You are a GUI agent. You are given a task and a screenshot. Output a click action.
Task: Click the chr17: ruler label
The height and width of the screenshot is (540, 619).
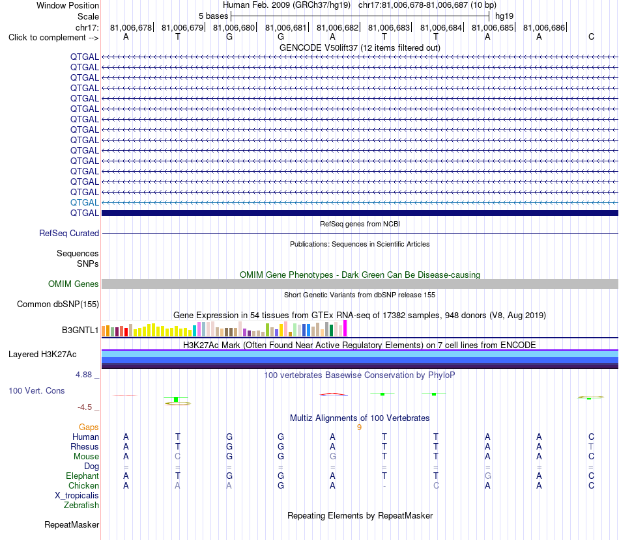(x=87, y=27)
